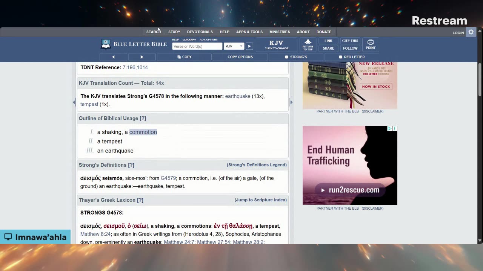The width and height of the screenshot is (483, 271).
Task: Click the search go arrow button
Action: (249, 46)
